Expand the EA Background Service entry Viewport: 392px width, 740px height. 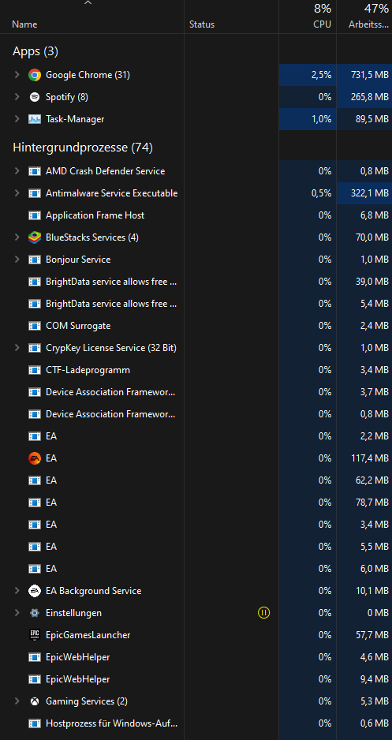pyautogui.click(x=17, y=591)
